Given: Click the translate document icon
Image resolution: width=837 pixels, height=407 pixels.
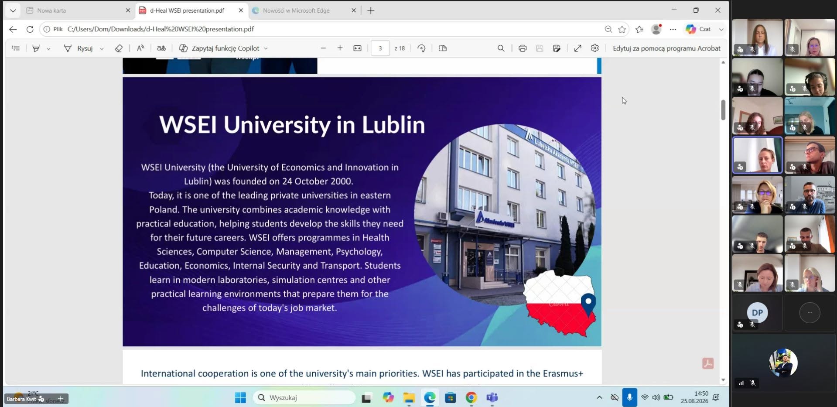Looking at the screenshot, I should [161, 48].
